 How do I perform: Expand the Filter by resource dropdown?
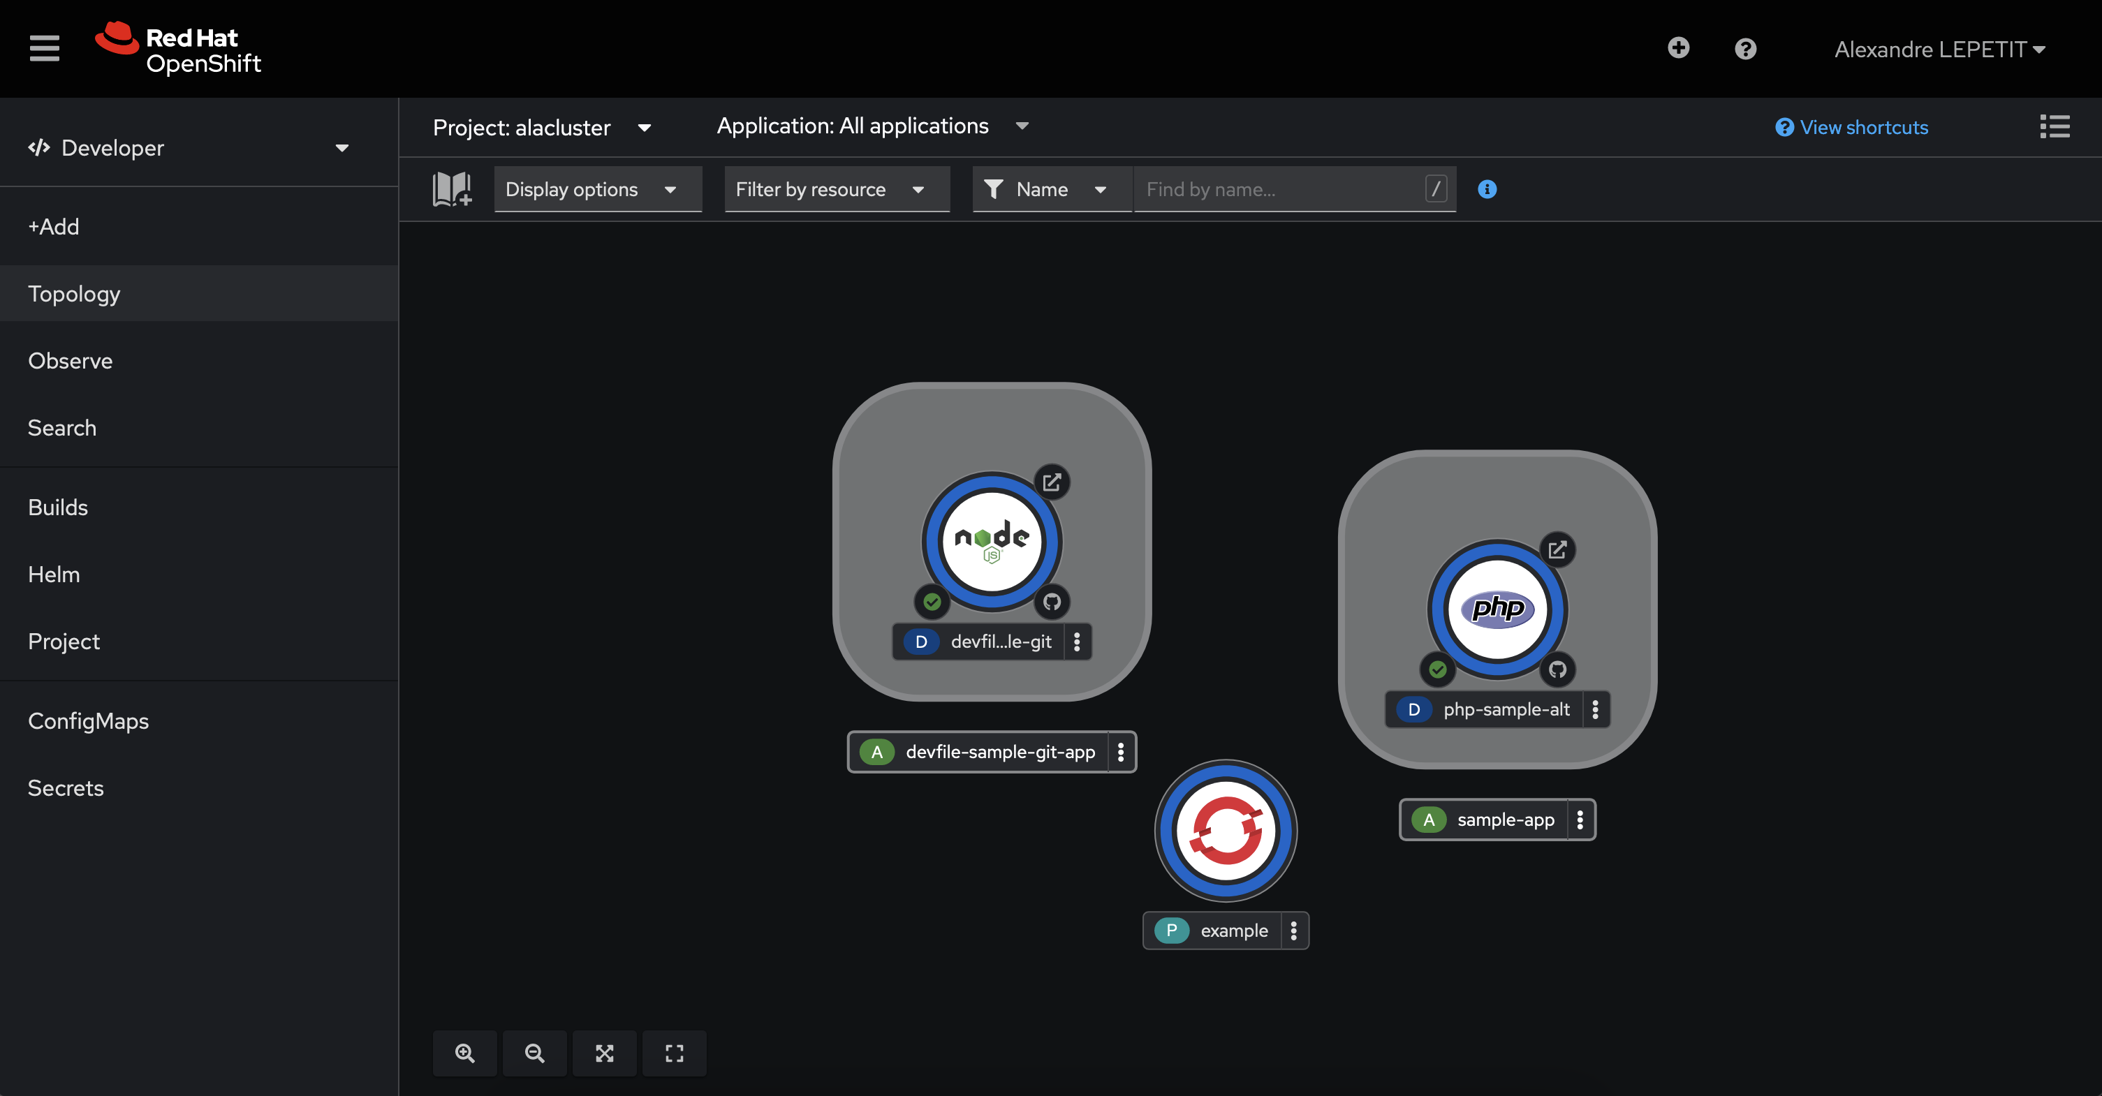pos(837,189)
